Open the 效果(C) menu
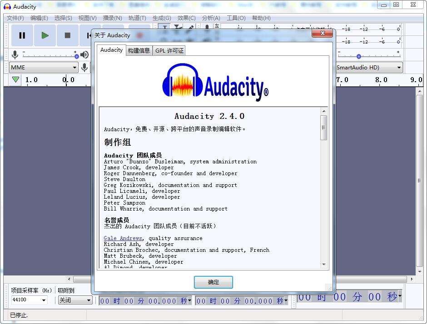This screenshot has height=324, width=427. tap(187, 18)
